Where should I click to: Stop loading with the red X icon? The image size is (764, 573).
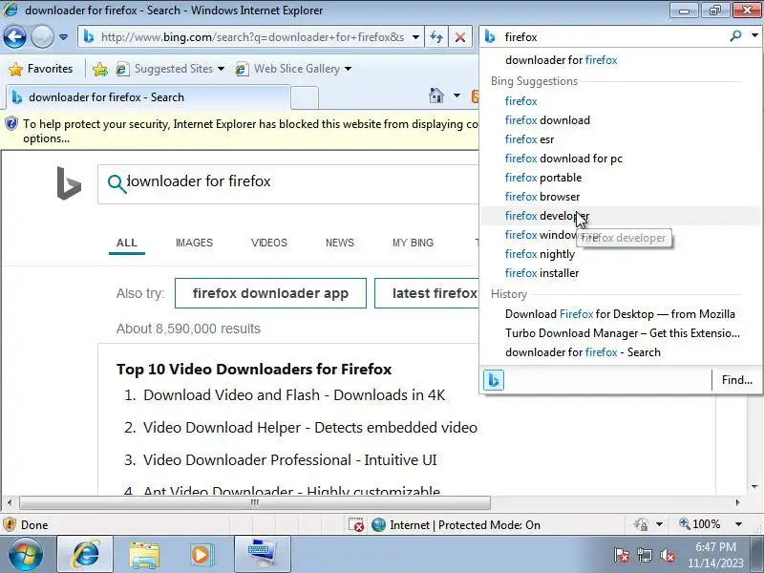(x=460, y=37)
